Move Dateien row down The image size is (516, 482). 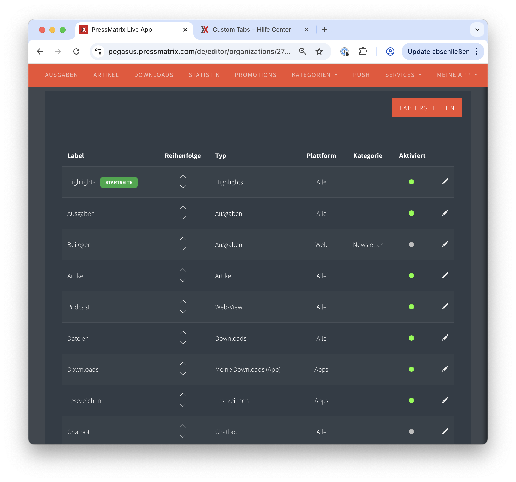183,342
